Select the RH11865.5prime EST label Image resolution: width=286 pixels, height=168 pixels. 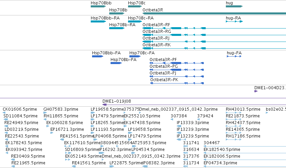(x=61, y=116)
